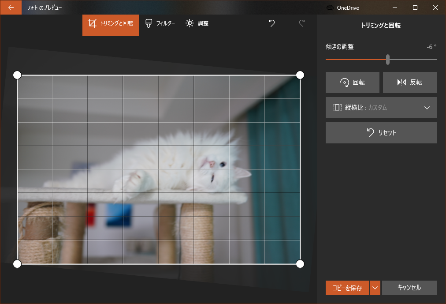The height and width of the screenshot is (304, 446).
Task: Switch to the フィルター tab
Action: [160, 23]
